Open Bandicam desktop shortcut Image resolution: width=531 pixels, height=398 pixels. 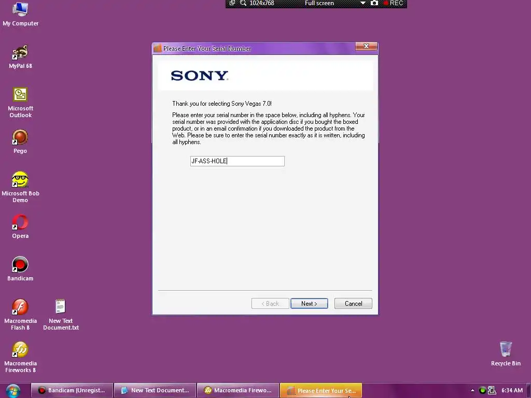(x=20, y=269)
